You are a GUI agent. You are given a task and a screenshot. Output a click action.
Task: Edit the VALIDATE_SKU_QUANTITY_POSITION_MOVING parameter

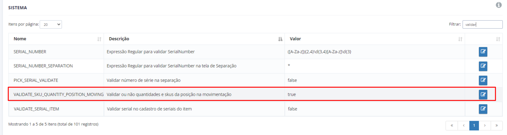[483, 94]
